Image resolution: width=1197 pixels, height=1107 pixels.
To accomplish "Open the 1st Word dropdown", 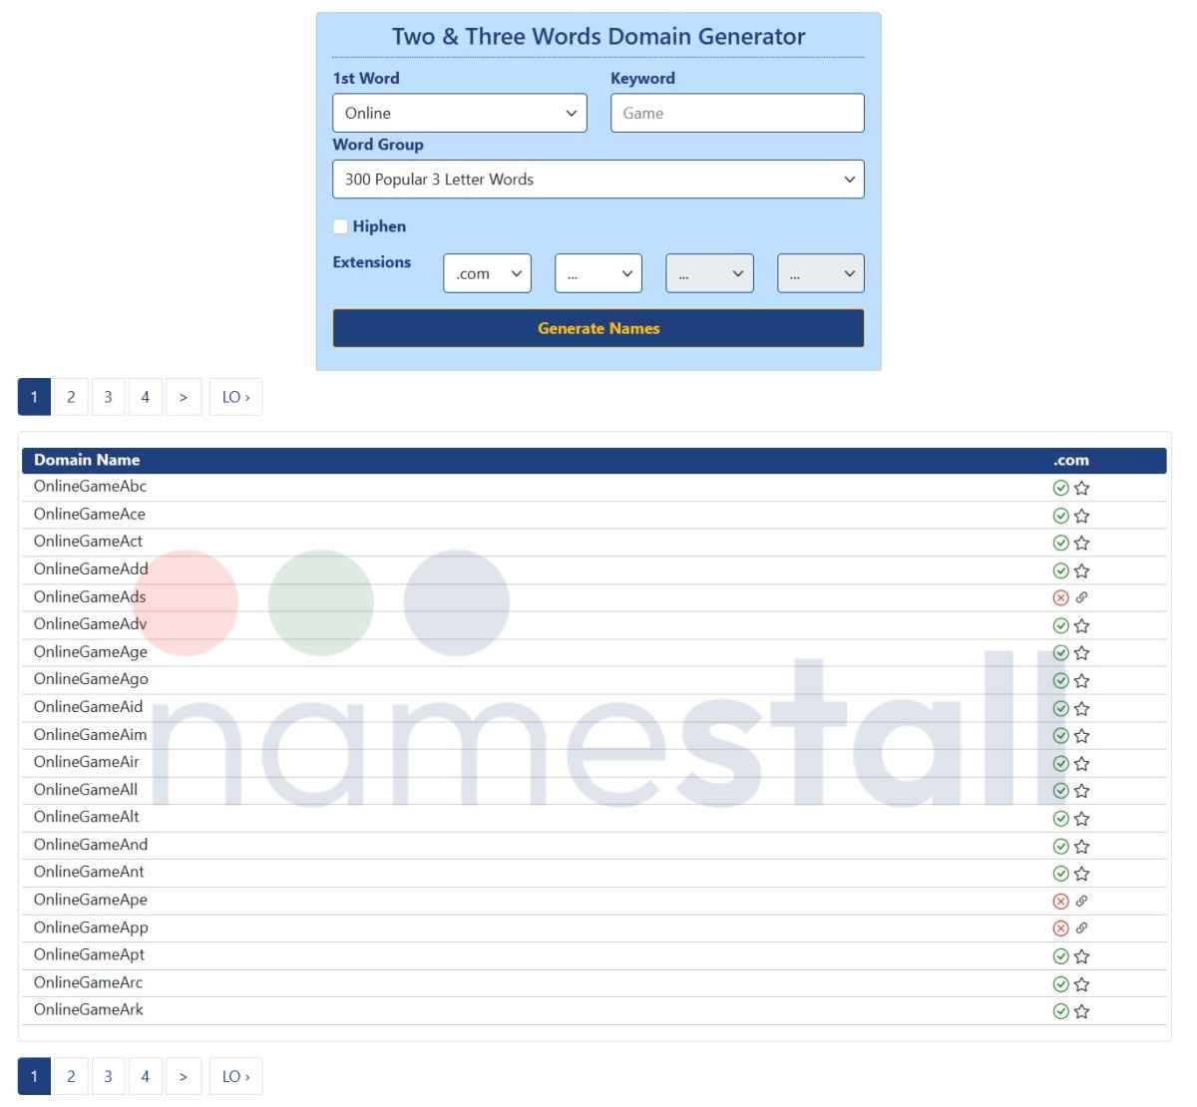I will pos(459,113).
